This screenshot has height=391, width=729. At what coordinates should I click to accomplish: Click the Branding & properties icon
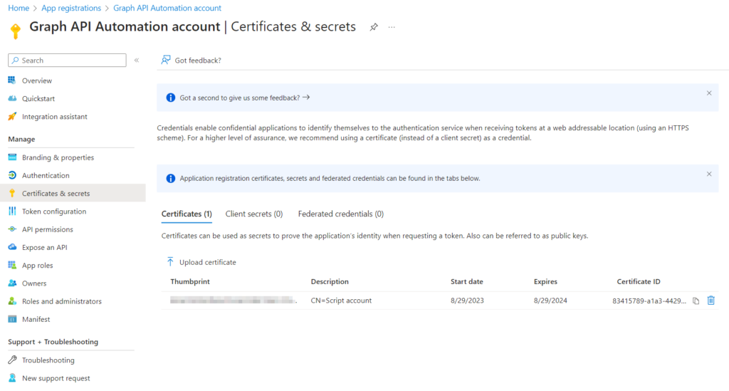point(12,157)
